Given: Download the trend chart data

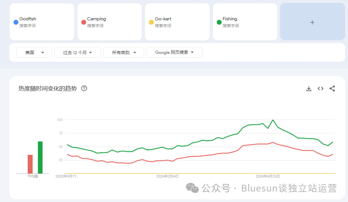Looking at the screenshot, I should click(x=309, y=89).
